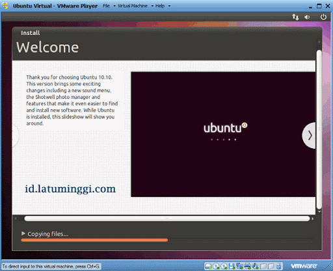Click the network adapter device icon

tap(239, 266)
